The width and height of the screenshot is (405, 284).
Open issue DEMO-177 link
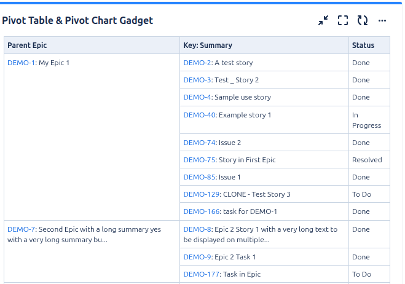point(201,274)
